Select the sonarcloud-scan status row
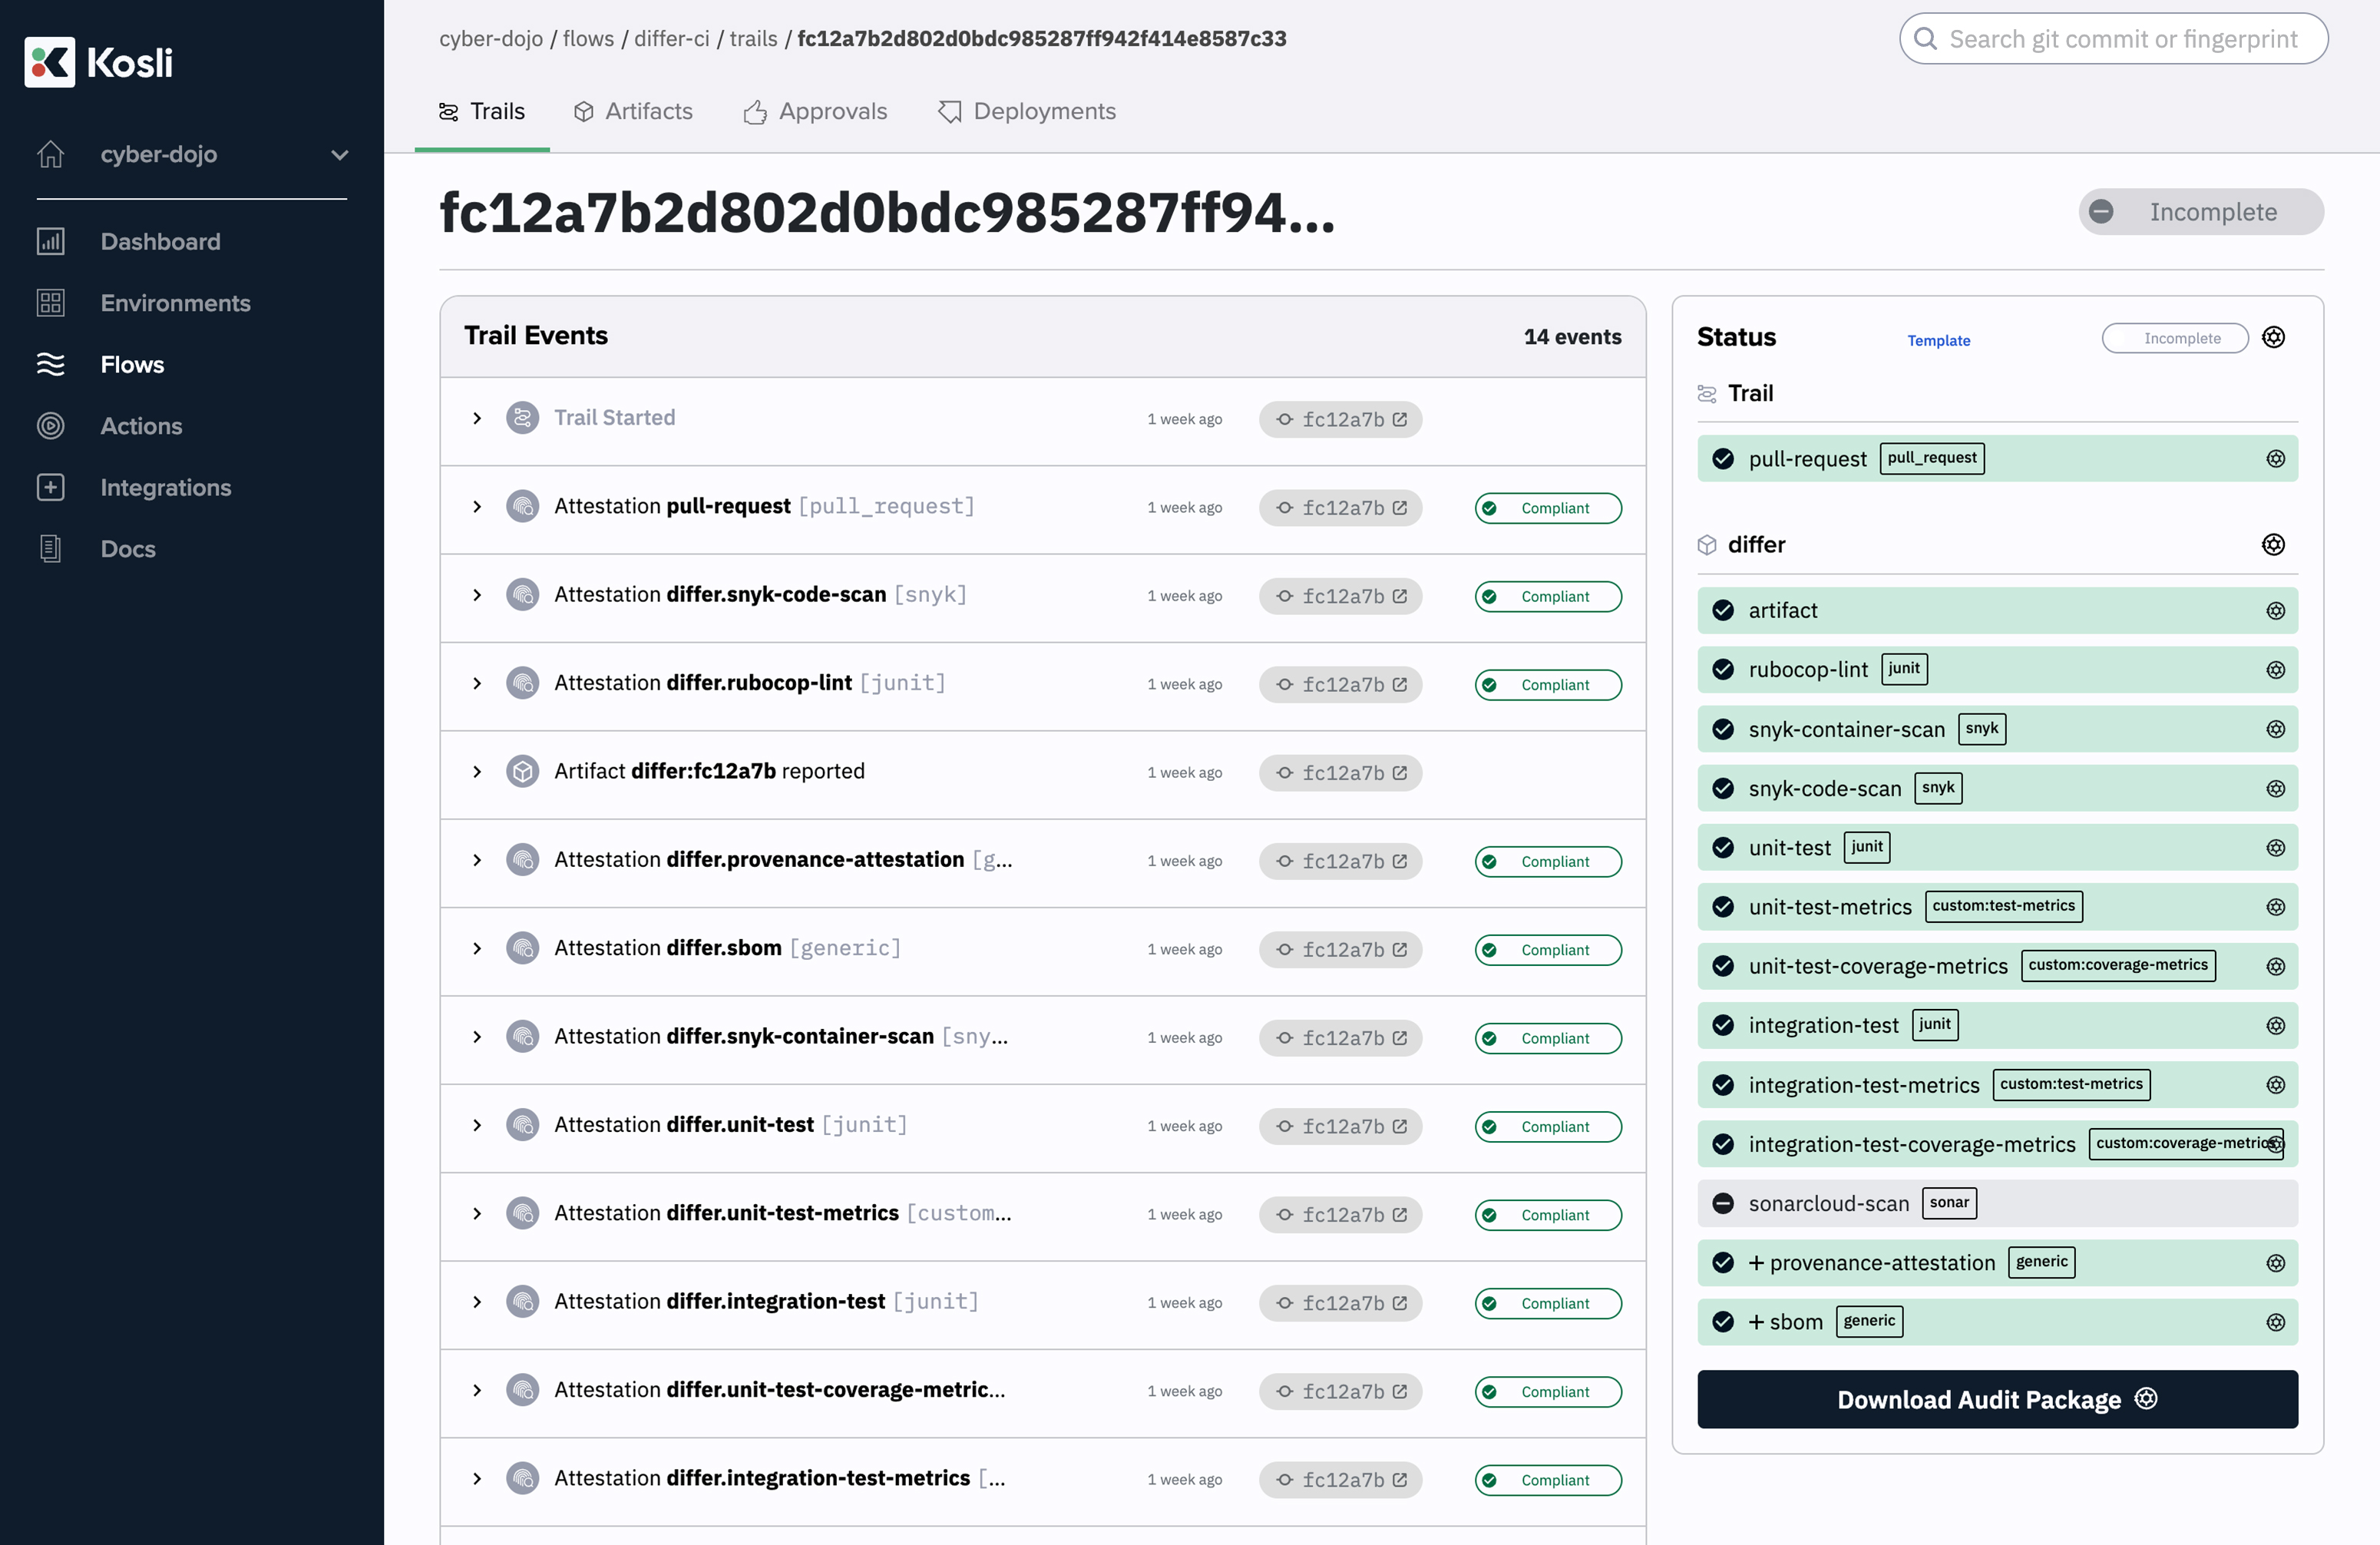Screen dimensions: 2380x1545 coord(1997,1204)
